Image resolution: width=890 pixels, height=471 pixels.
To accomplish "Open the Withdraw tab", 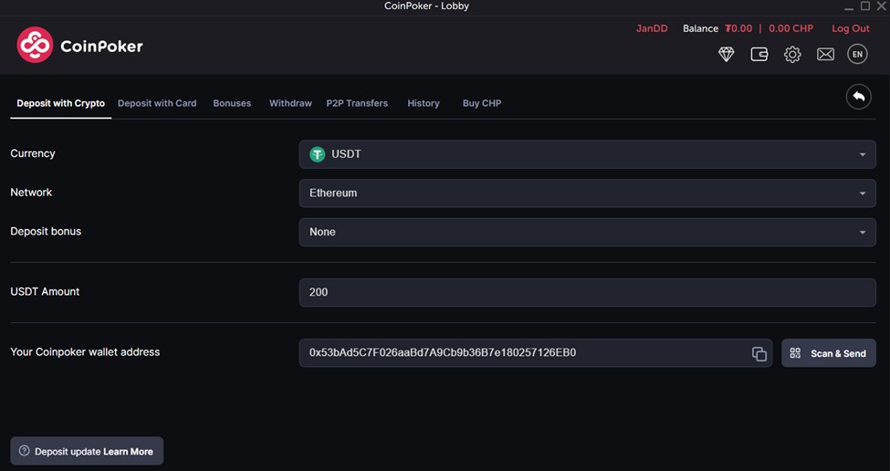I will (290, 103).
